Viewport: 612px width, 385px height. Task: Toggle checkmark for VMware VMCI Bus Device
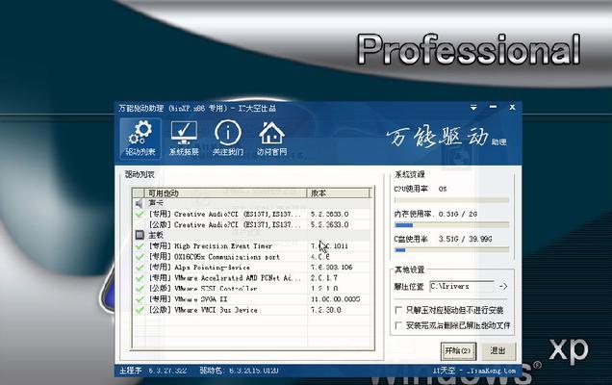[x=140, y=310]
